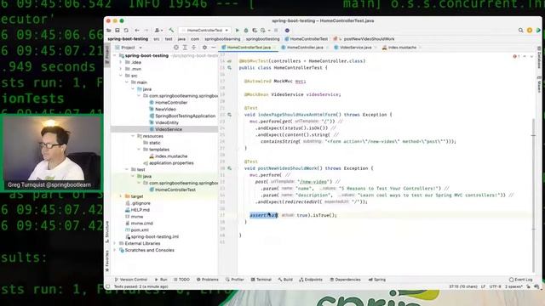This screenshot has width=545, height=306.
Task: Start Debug with the bug icon
Action: [246, 31]
